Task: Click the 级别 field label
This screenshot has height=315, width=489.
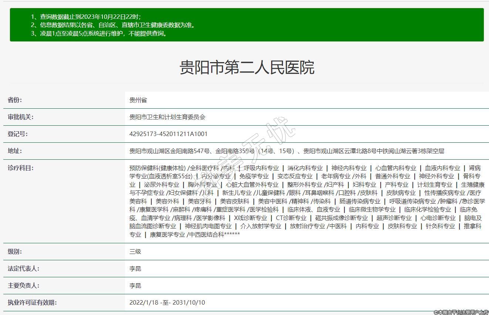Action: [15, 252]
